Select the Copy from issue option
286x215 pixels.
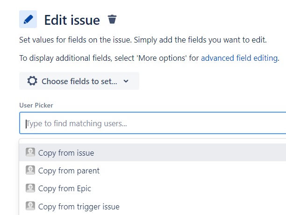152,152
